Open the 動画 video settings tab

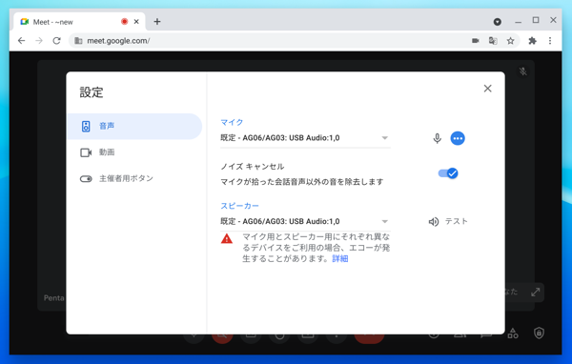tap(134, 152)
